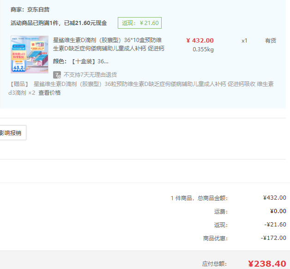
Task: Select the weight text 0.355kg
Action: click(x=203, y=49)
